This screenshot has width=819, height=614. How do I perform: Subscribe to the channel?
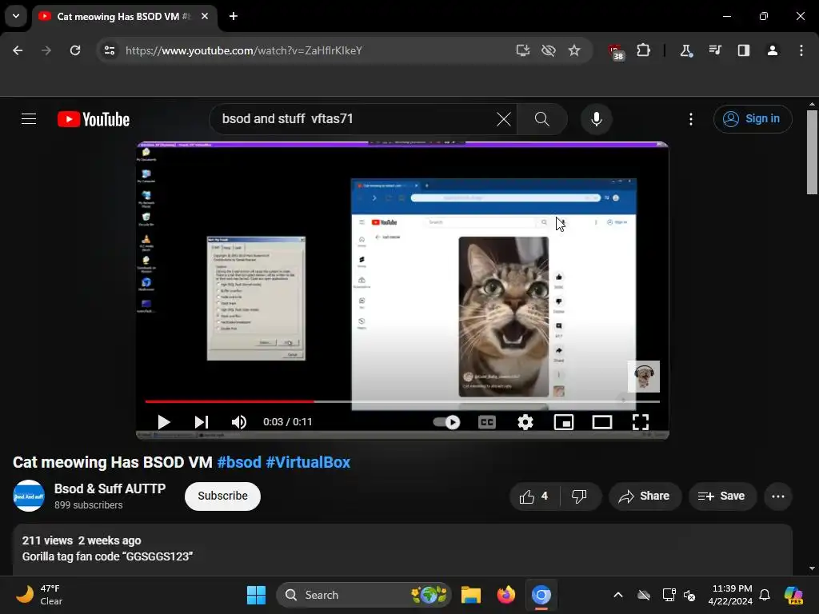222,496
